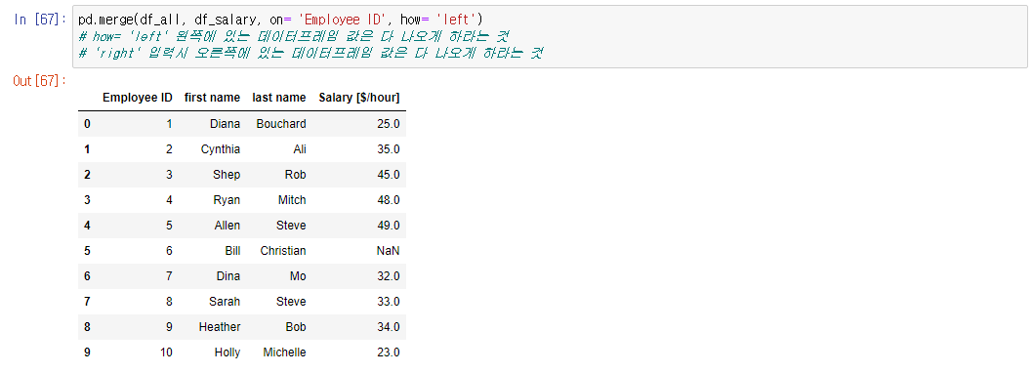1033x373 pixels.
Task: Click the Employee ID column header
Action: click(x=137, y=98)
